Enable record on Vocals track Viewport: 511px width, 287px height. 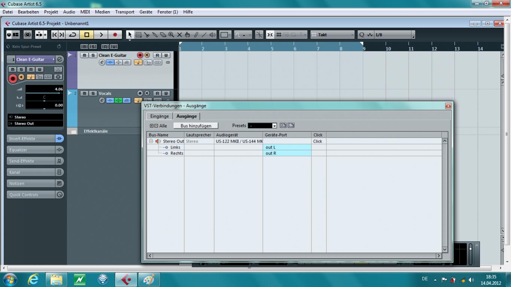click(140, 94)
